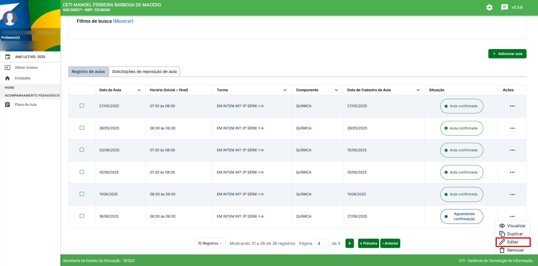
Task: Go to the Anterior page
Action: (x=390, y=243)
